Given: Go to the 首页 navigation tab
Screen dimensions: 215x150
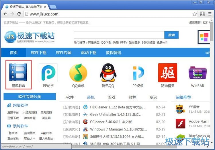Looking at the screenshot, I should tap(14, 52).
